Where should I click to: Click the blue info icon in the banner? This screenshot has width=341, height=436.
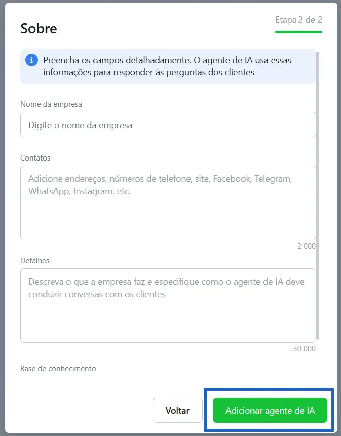point(31,60)
